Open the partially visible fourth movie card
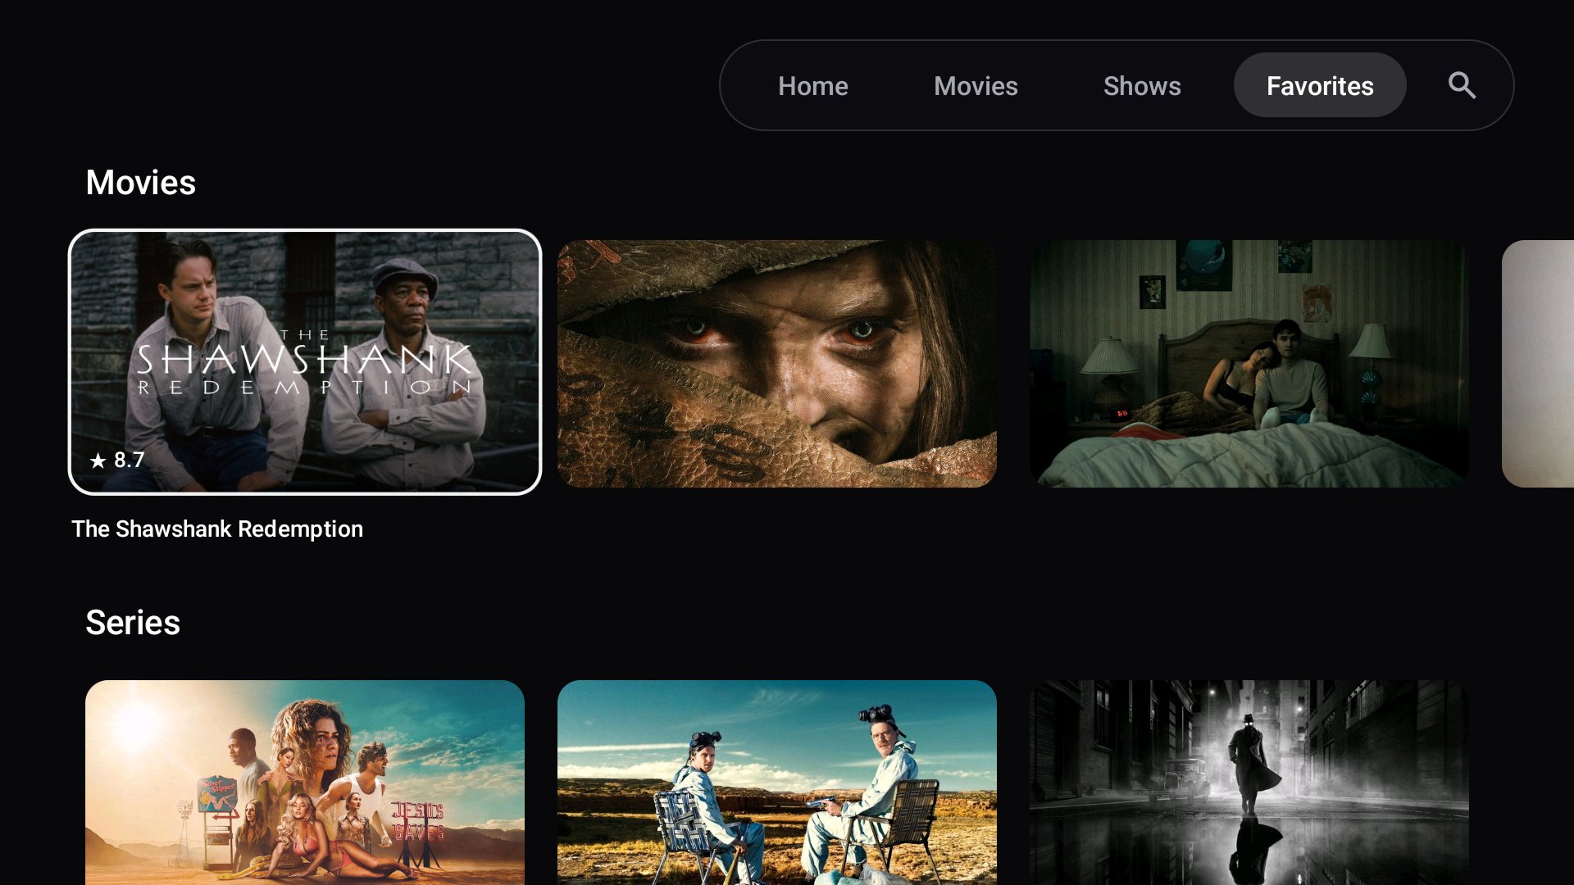Image resolution: width=1574 pixels, height=885 pixels. [1538, 364]
